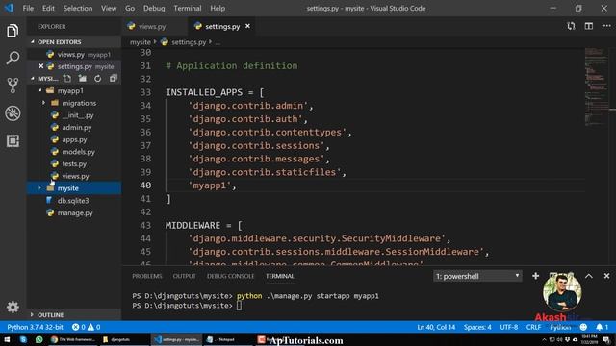Click the editor minimap preview
The height and width of the screenshot is (346, 616).
tap(597, 86)
